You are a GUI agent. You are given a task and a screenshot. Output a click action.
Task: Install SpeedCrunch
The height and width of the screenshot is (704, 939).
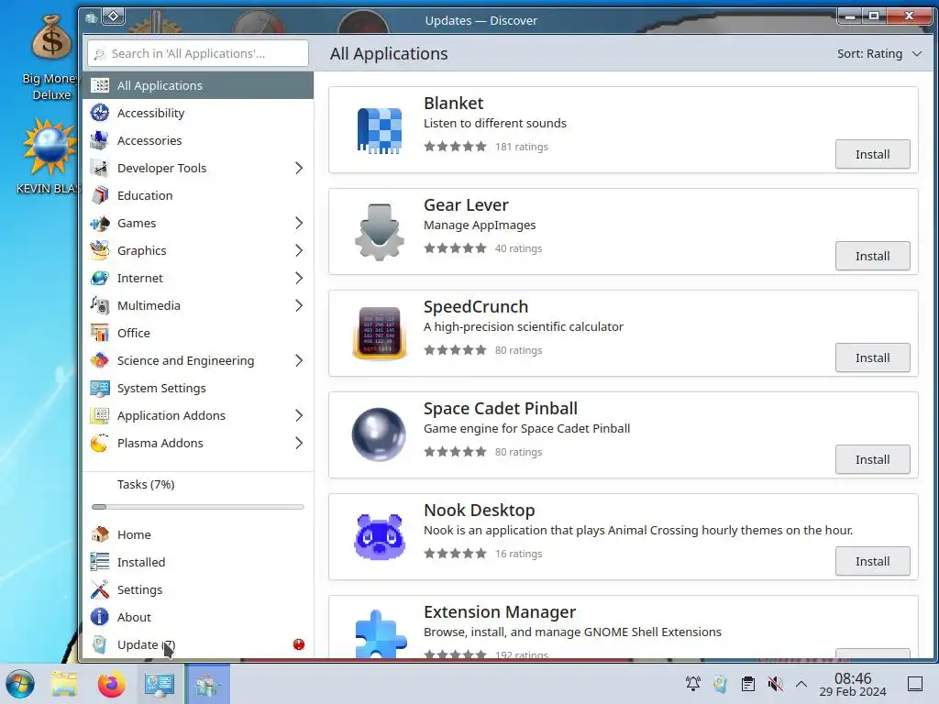[873, 358]
